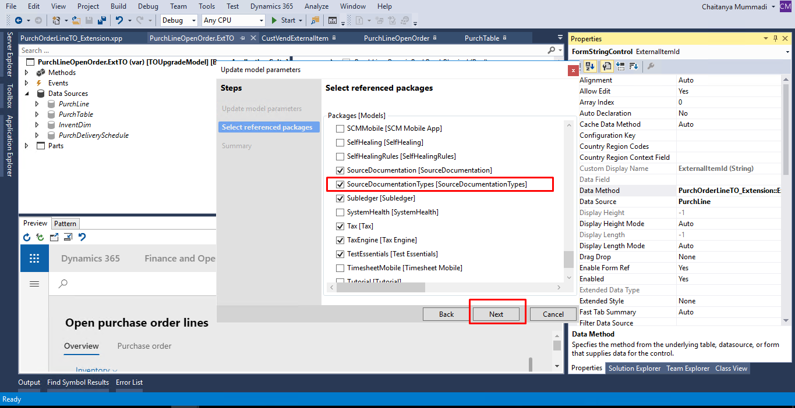
Task: Open the Build menu
Action: [118, 6]
